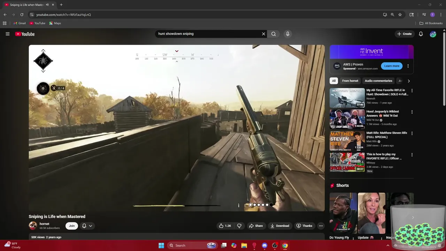Viewport: 446px width, 251px height.
Task: Open the Dc Young Fly short
Action: coord(343,213)
